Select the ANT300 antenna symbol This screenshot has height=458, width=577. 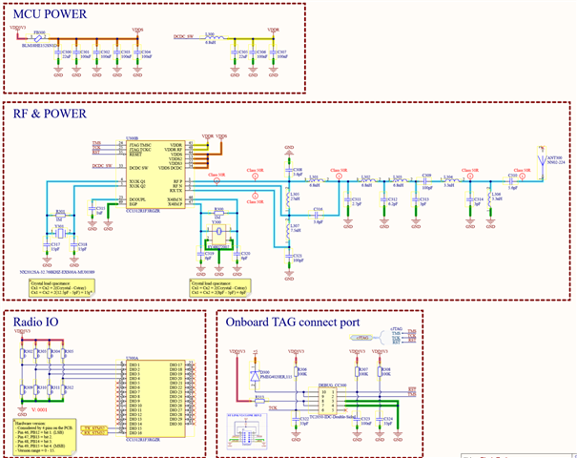pos(542,164)
